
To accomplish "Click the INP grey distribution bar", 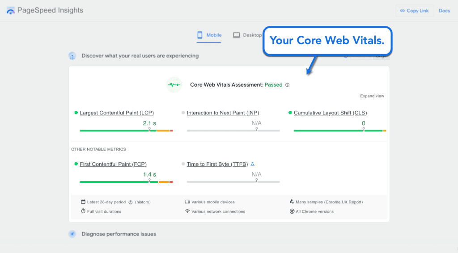I will coord(233,131).
